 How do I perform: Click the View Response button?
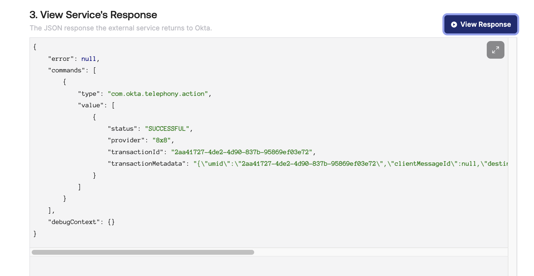point(480,24)
